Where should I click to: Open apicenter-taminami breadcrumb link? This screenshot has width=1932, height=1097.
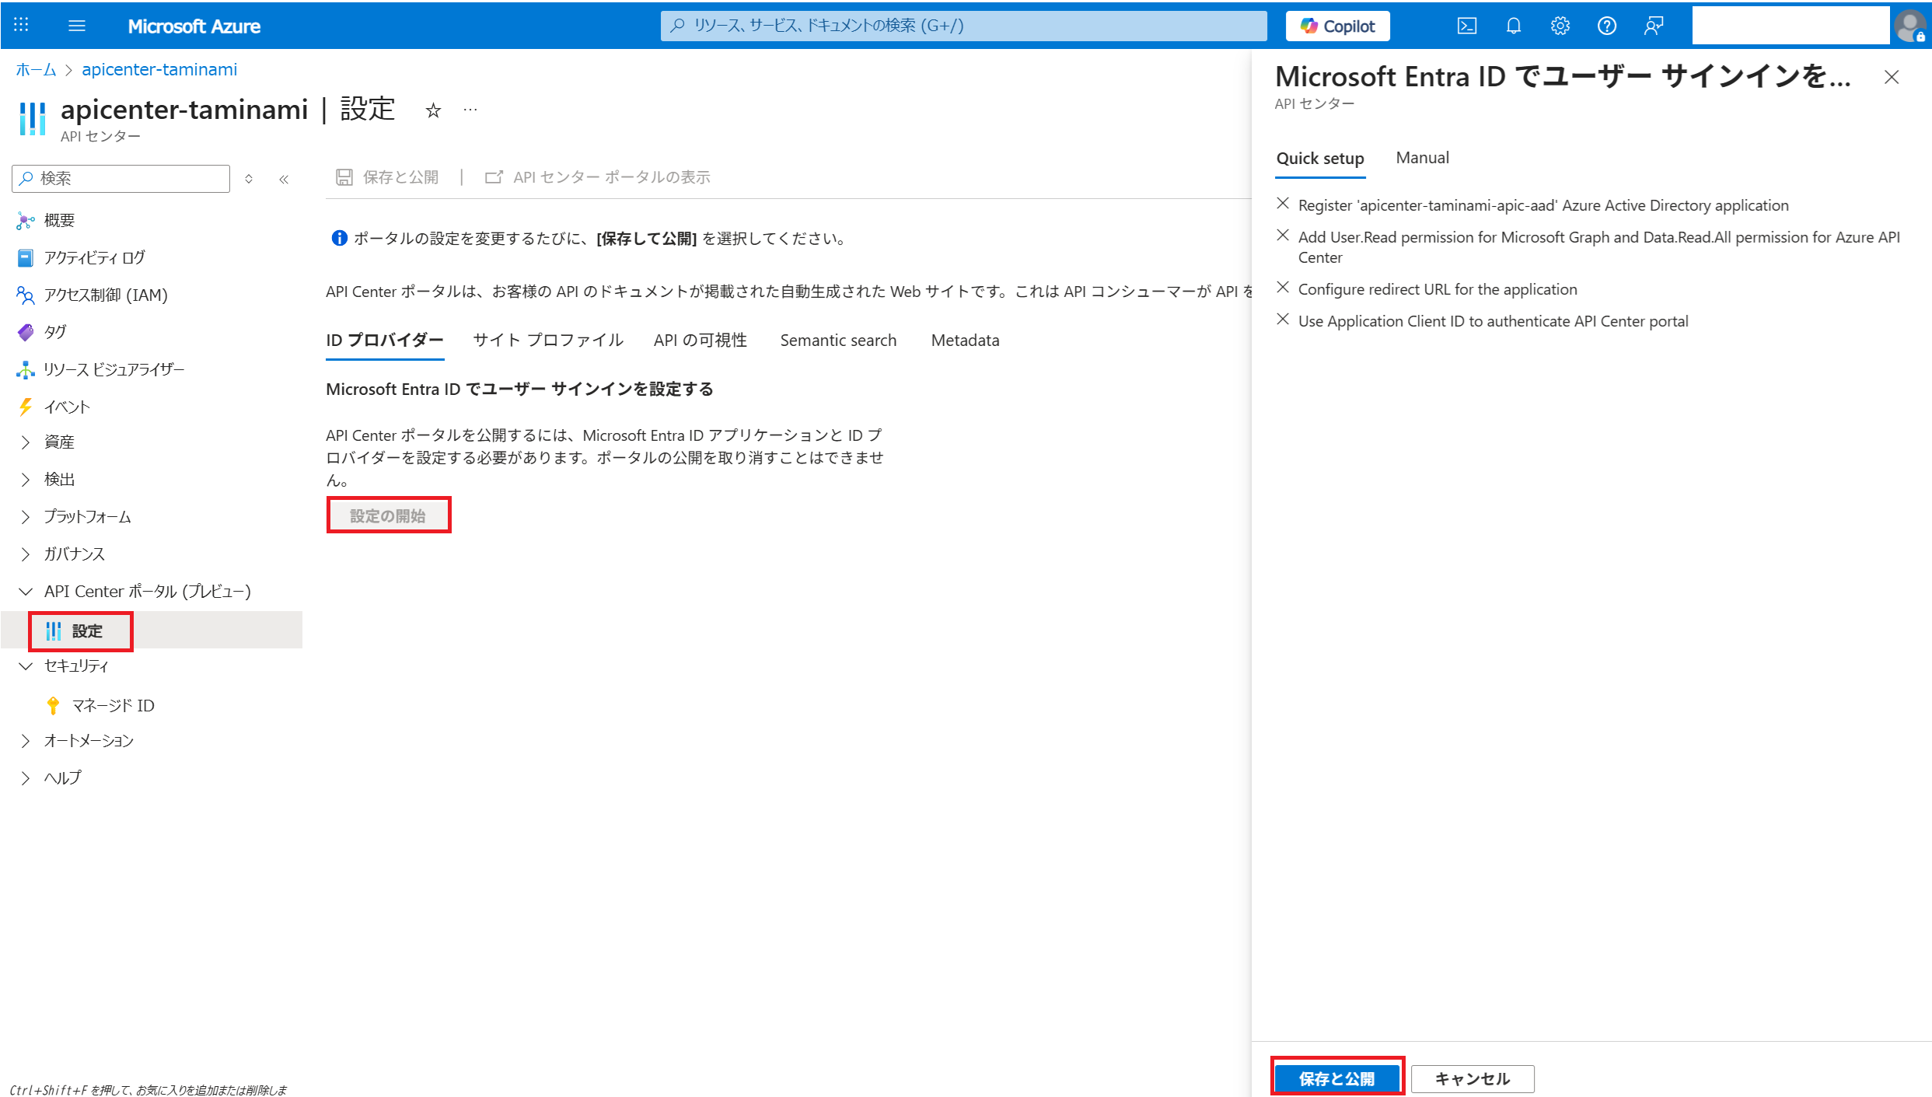point(159,70)
